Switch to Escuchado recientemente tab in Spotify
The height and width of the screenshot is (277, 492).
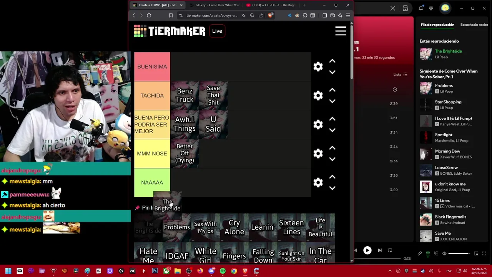point(474,25)
